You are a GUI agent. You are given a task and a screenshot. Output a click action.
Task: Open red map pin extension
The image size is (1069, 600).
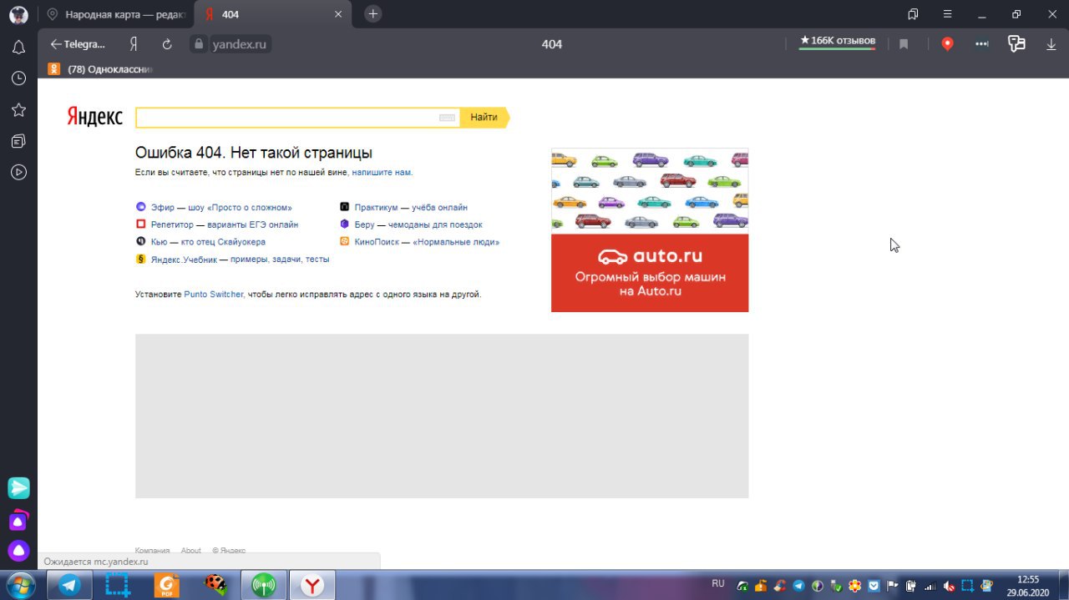[x=947, y=44]
